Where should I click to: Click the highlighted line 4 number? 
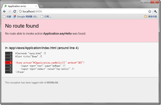tap(9, 63)
